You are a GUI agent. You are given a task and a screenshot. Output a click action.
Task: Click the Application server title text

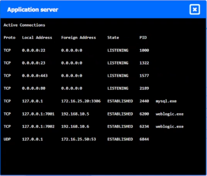pyautogui.click(x=33, y=10)
